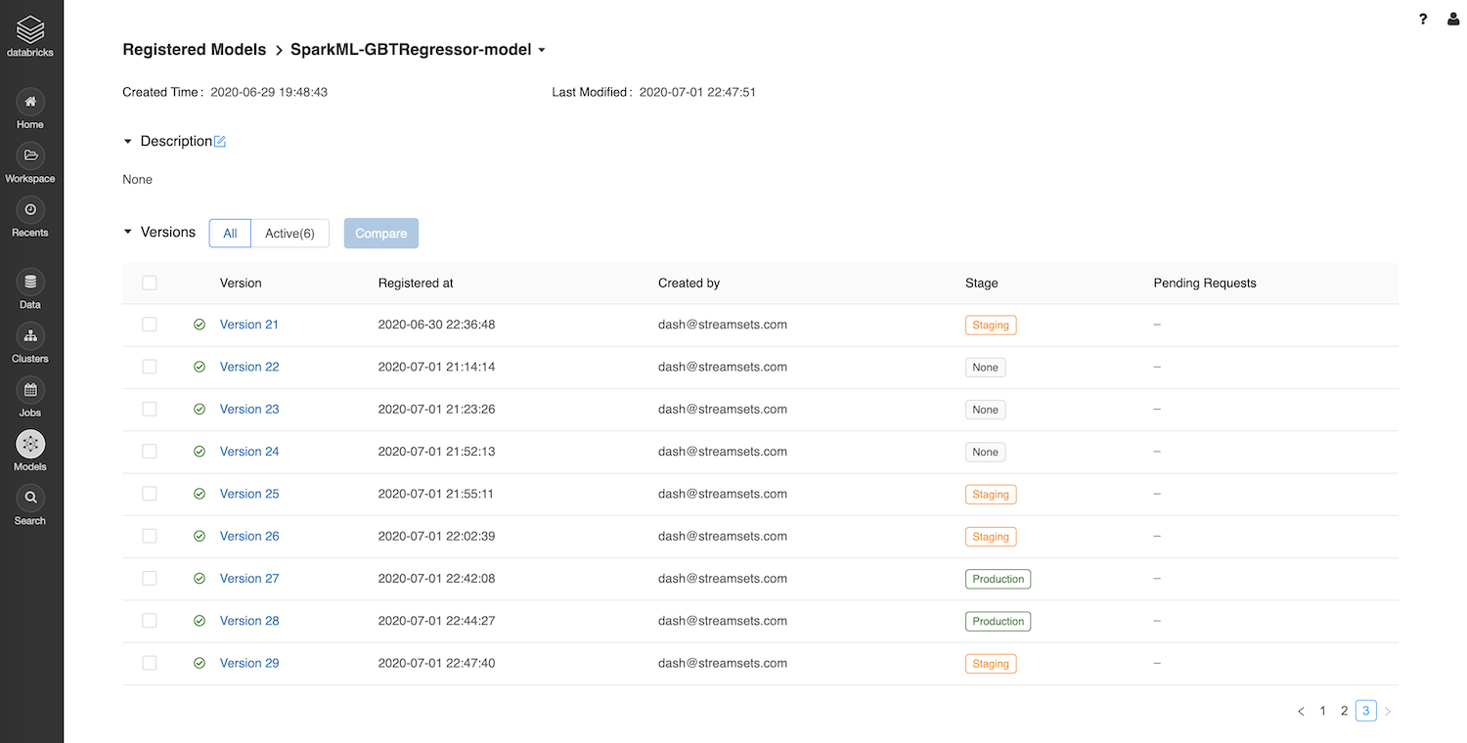
Task: Check the box for Version 29
Action: point(150,663)
